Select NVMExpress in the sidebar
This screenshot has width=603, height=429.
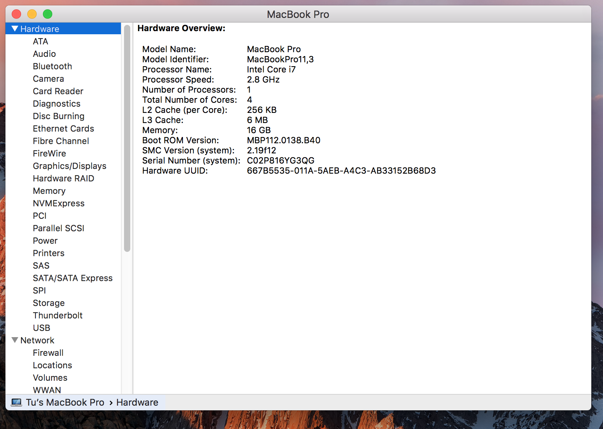(x=59, y=203)
